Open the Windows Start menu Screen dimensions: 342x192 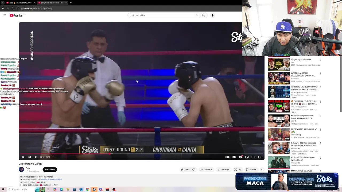point(3,189)
